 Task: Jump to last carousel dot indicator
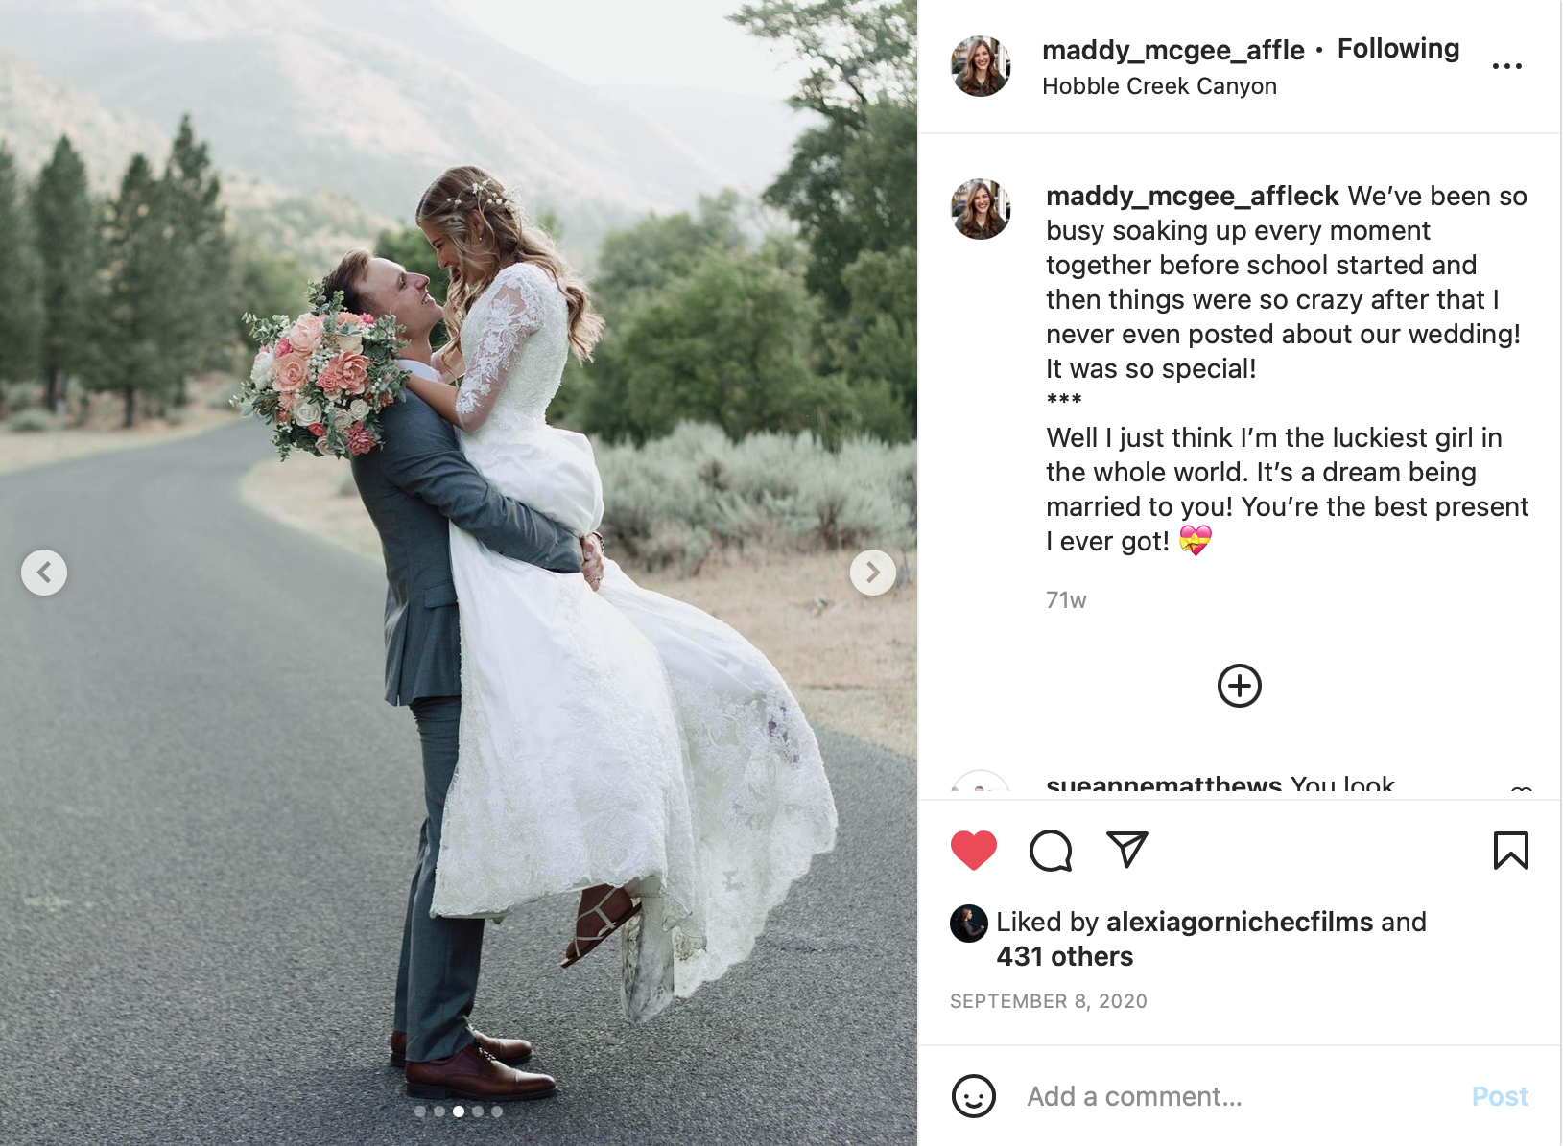click(497, 1111)
